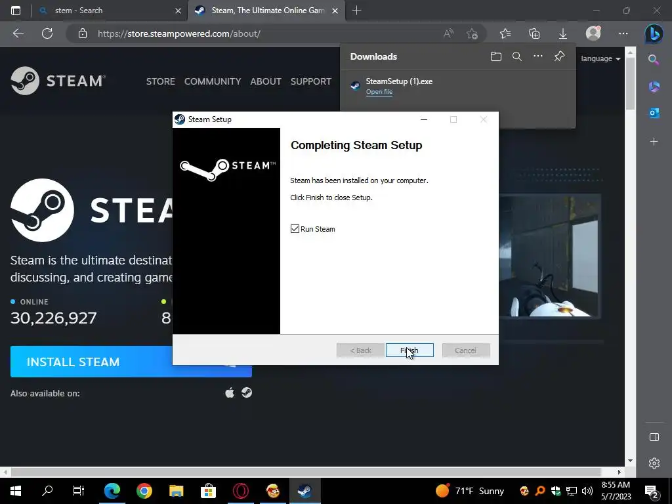672x504 pixels.
Task: Open Task View from the taskbar
Action: pos(79,491)
